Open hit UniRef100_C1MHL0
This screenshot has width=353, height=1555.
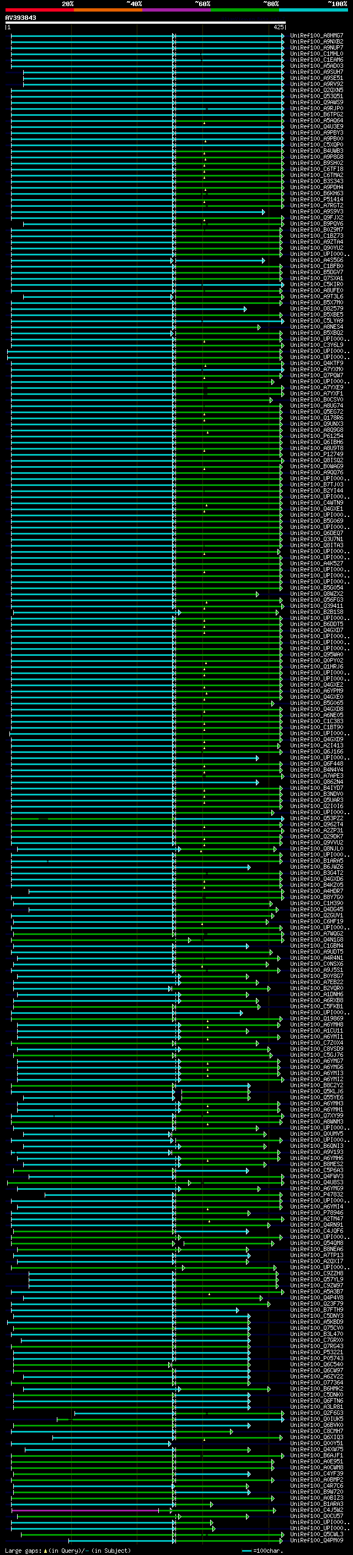coord(317,54)
